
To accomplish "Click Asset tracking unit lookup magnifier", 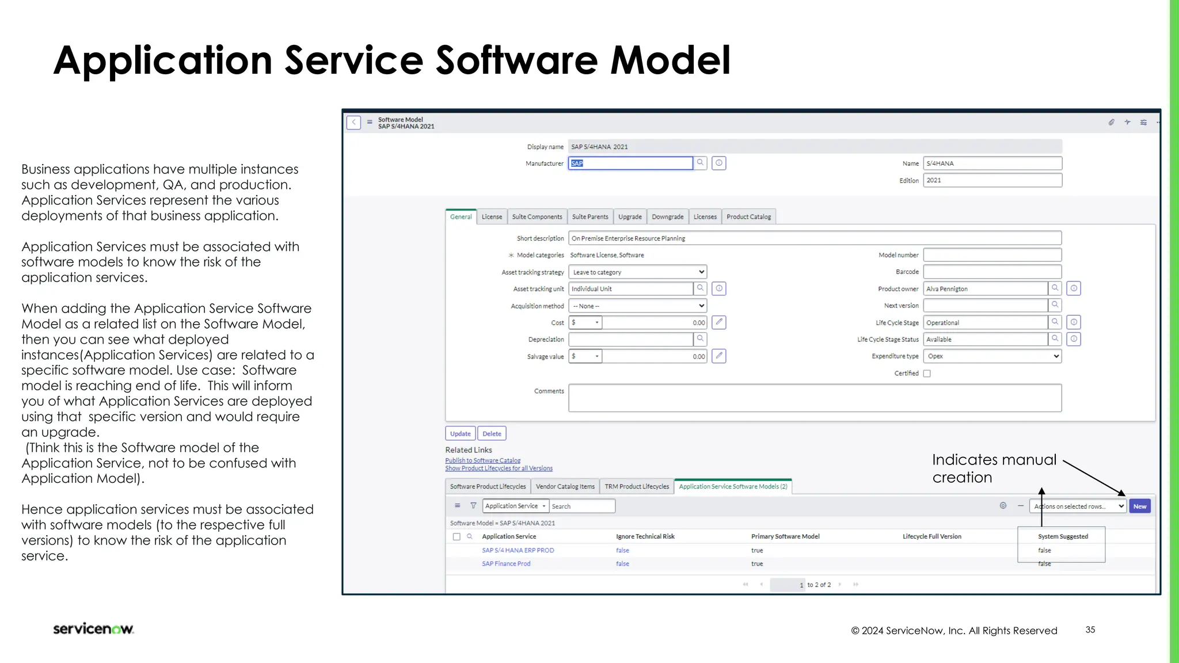I will (x=700, y=288).
